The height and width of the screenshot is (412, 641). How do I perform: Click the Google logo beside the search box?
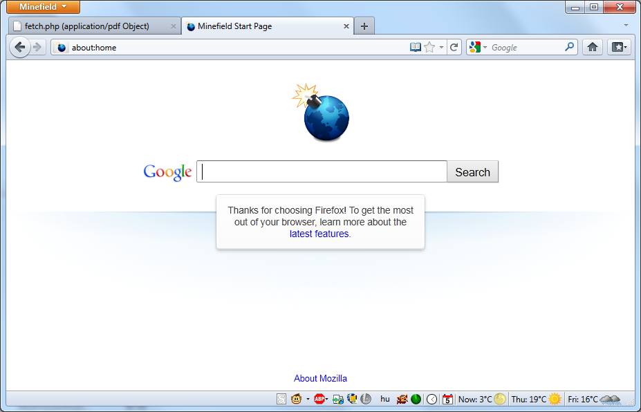click(x=167, y=172)
